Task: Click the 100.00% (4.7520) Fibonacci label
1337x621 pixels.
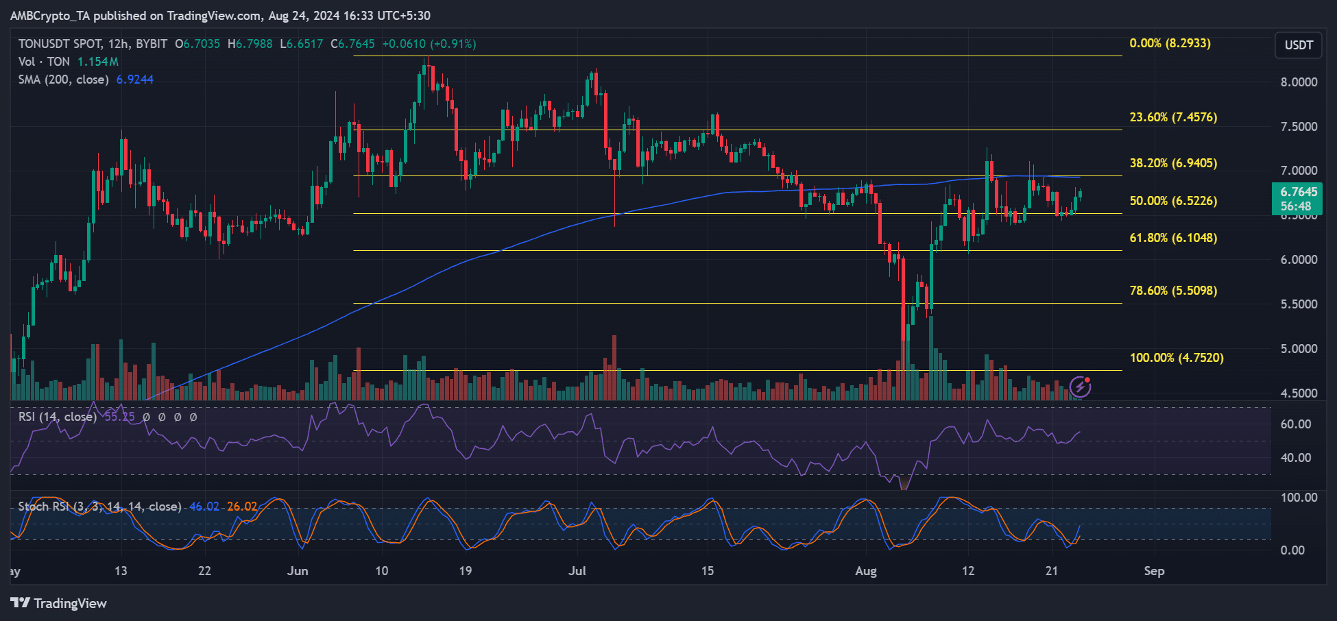Action: [1177, 358]
